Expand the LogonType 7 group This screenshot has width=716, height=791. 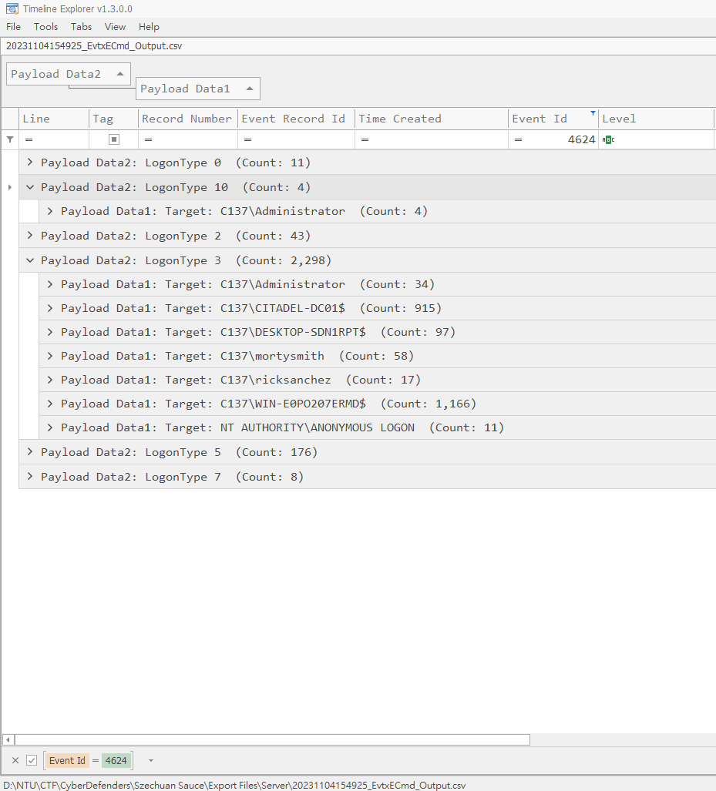[30, 476]
